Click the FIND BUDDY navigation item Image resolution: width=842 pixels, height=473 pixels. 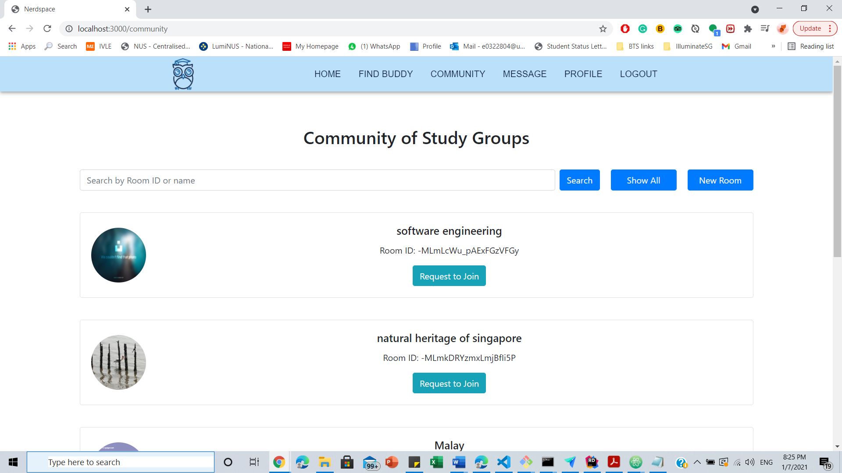pos(386,74)
